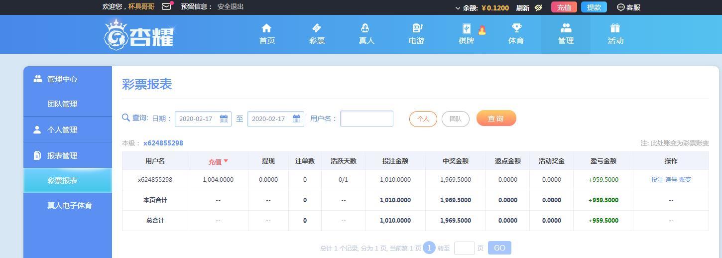The height and width of the screenshot is (258, 722).
Task: Click the x624855298 level breadcrumb link
Action: click(x=163, y=143)
